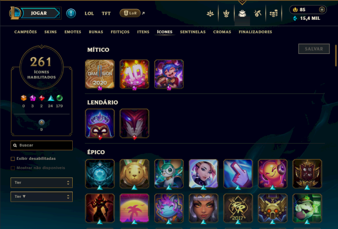Enable the Exibir desabilitadas checkbox
338x229 pixels.
coord(13,159)
